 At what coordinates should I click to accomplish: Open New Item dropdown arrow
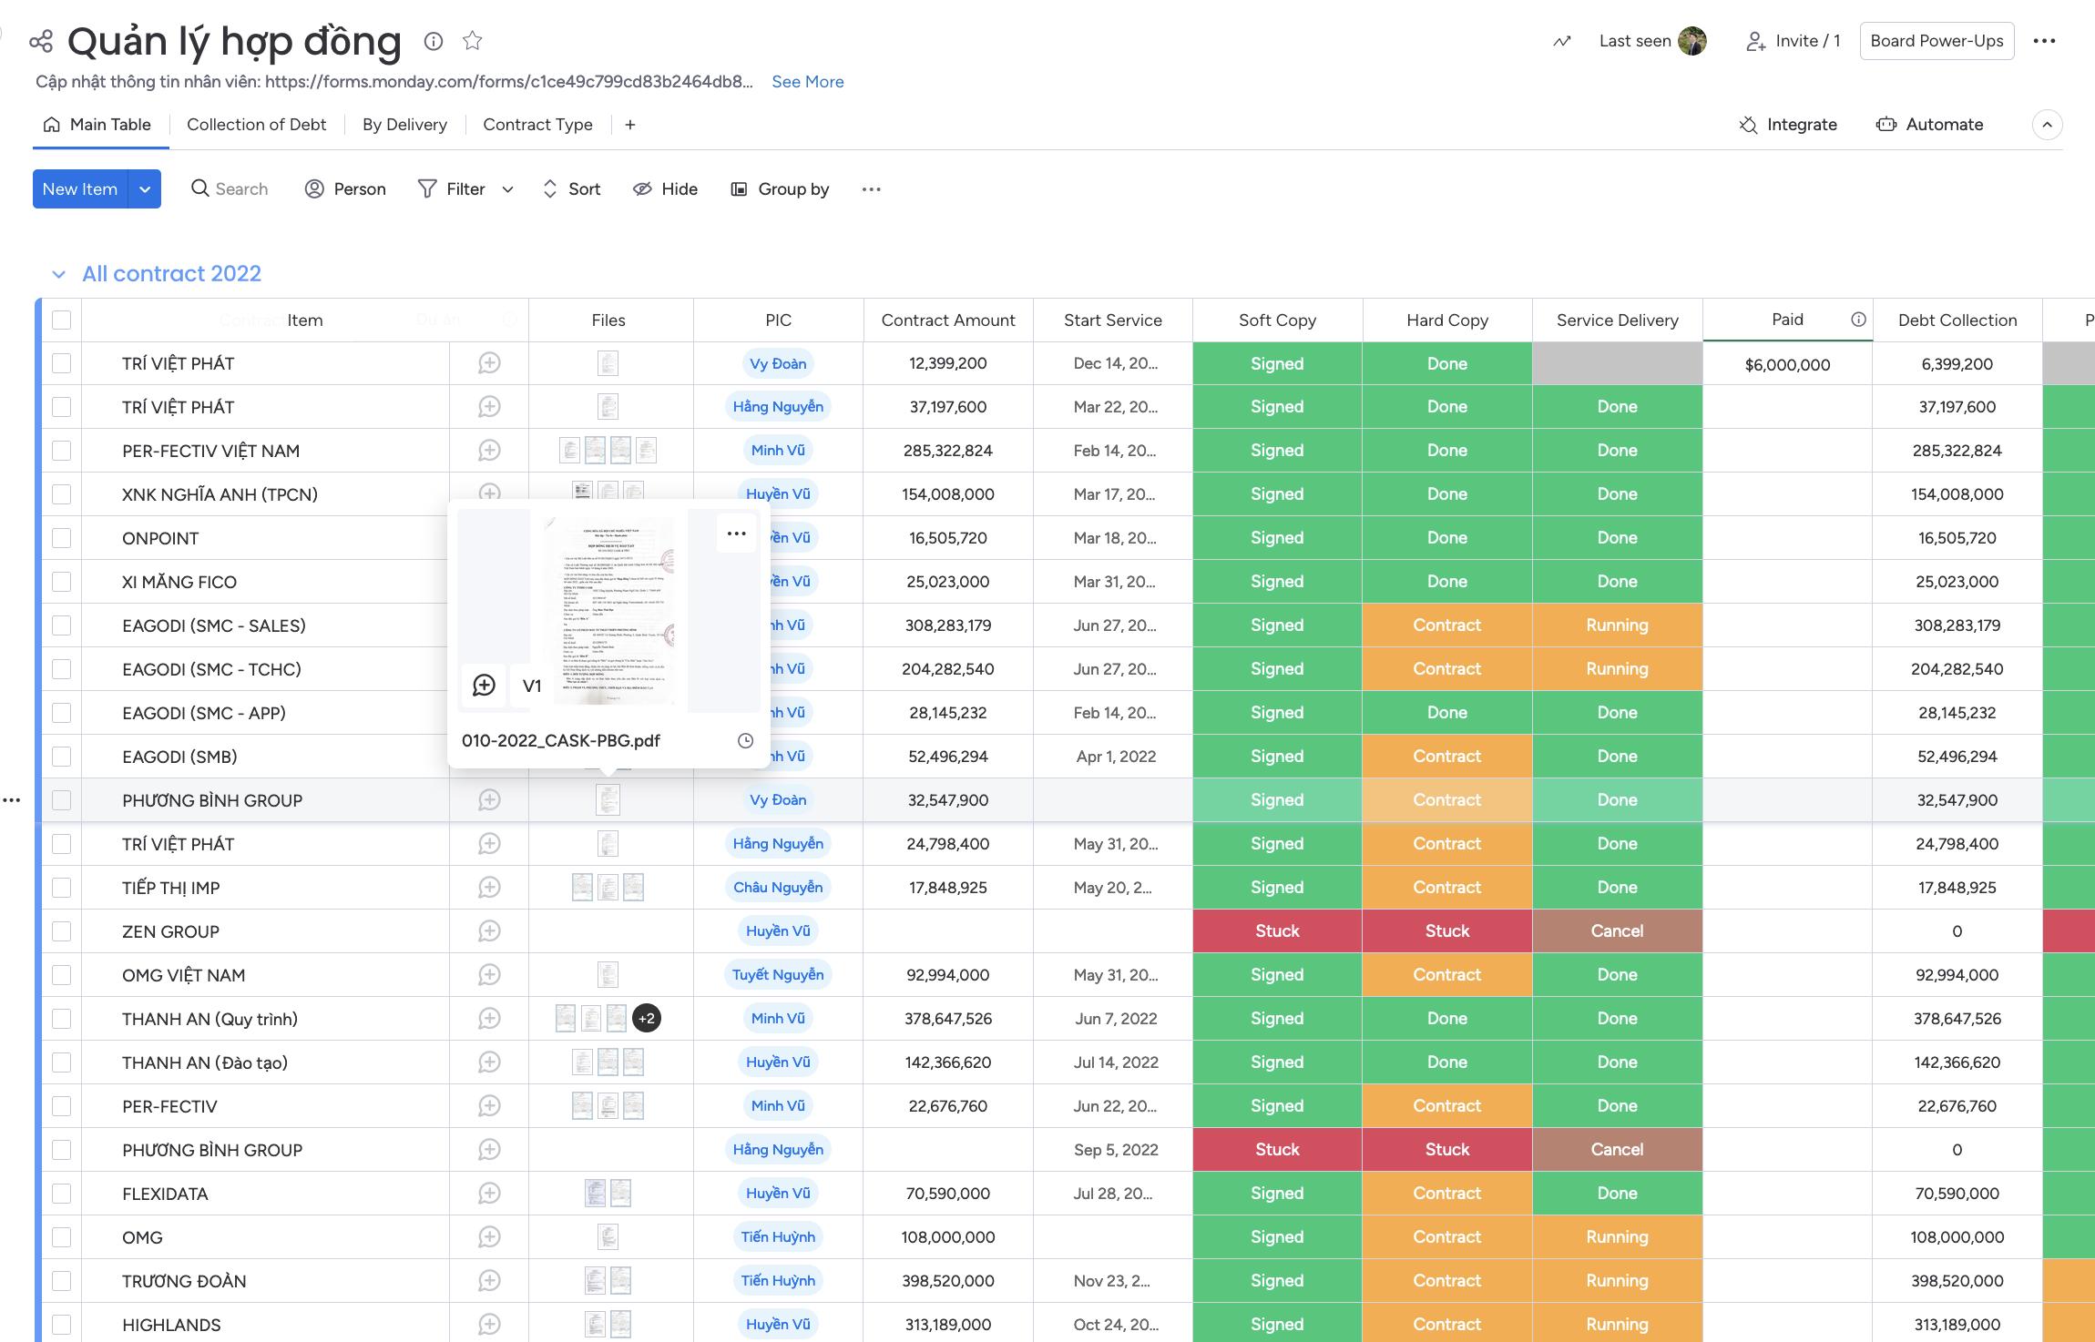(145, 189)
